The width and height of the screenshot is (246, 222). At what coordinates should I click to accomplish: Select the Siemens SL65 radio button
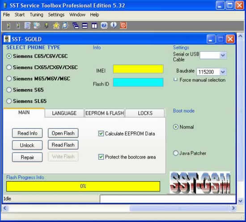point(9,101)
